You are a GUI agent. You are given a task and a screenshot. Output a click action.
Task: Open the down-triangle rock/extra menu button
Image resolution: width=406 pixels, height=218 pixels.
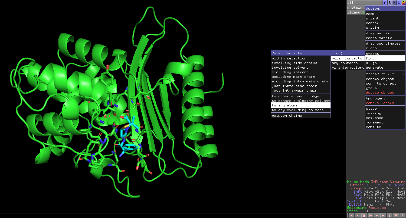click(x=396, y=216)
